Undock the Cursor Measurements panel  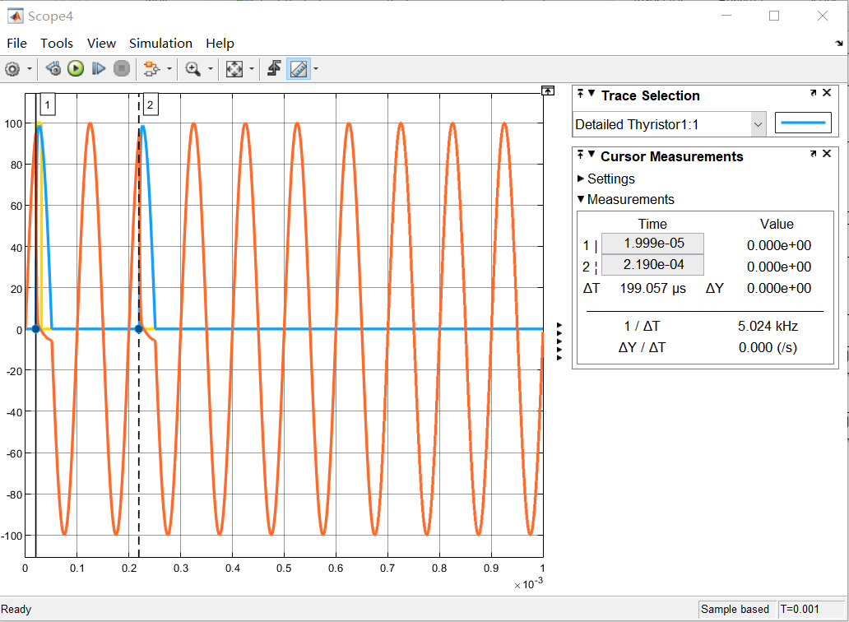coord(814,154)
